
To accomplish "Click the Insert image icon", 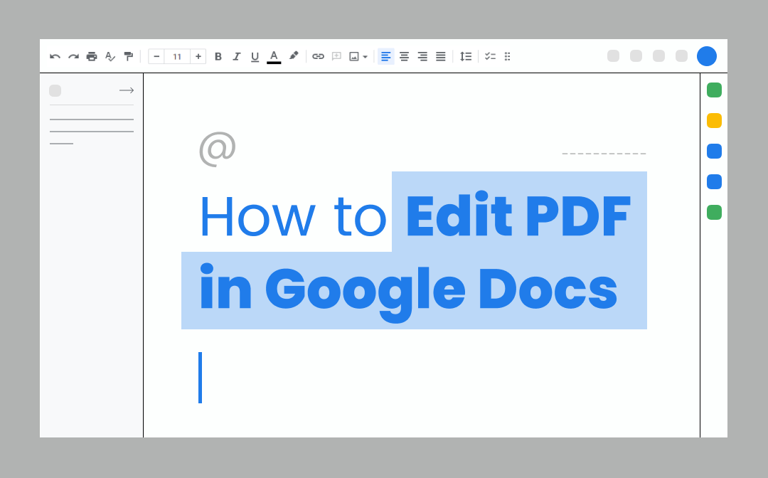I will tap(353, 57).
